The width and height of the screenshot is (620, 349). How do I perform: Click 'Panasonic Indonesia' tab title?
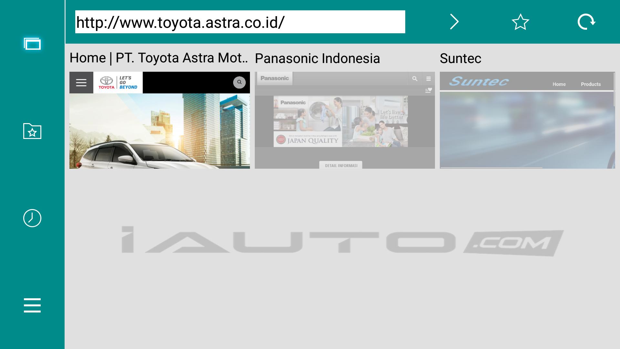317,58
